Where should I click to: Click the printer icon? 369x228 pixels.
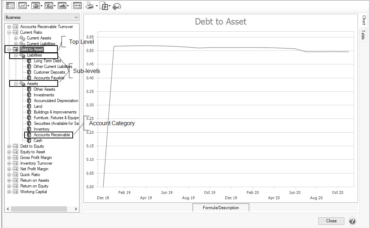click(89, 6)
